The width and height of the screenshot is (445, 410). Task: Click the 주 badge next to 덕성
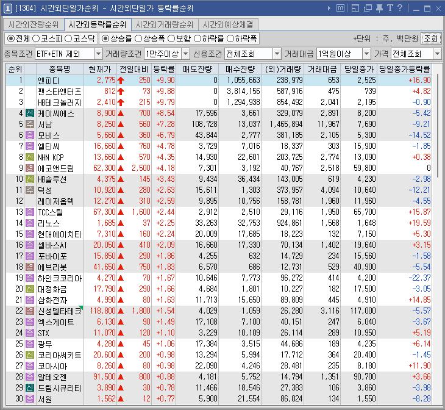(30, 190)
